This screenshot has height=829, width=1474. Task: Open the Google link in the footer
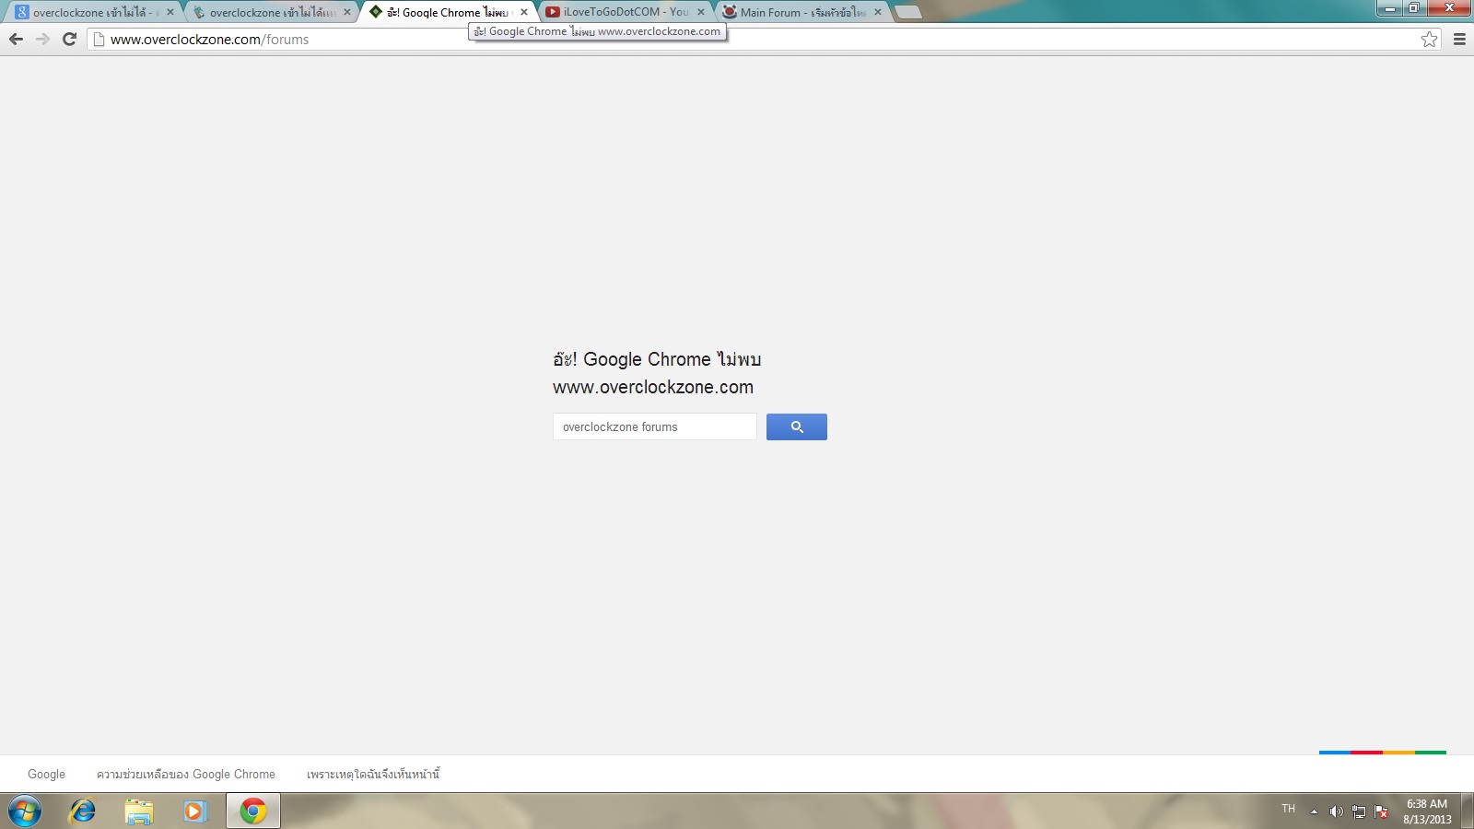point(46,774)
